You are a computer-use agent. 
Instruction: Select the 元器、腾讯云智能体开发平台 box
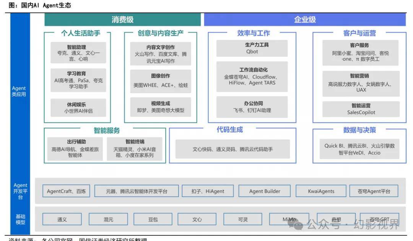tap(137, 191)
